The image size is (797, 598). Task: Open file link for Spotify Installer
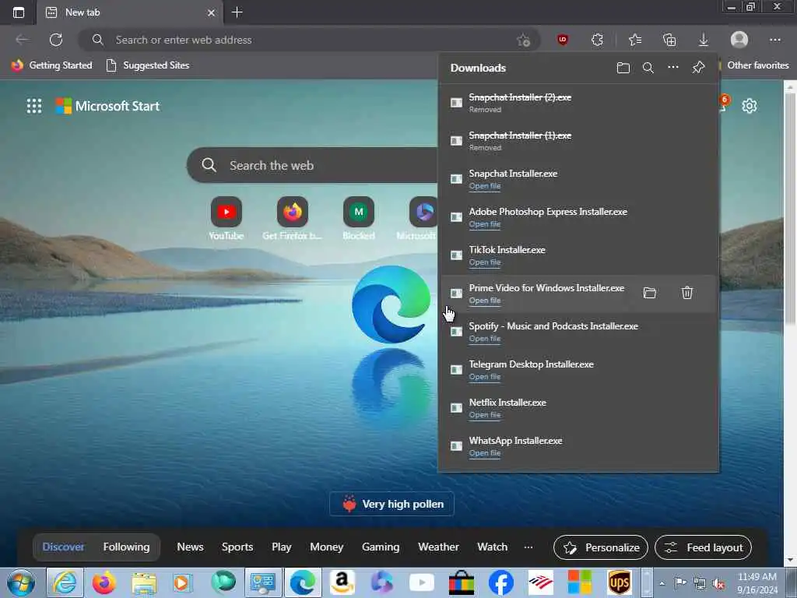pyautogui.click(x=485, y=339)
